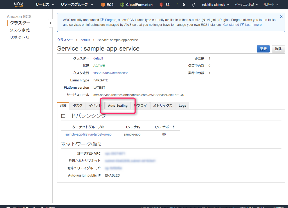
Task: Select リポジトリ in the ECS sidebar
Action: (x=19, y=37)
